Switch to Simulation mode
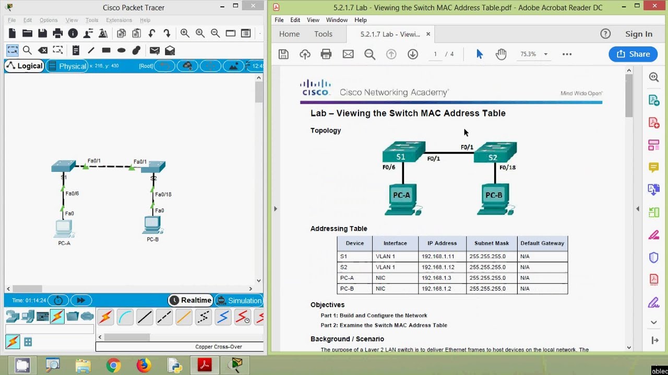 pos(239,301)
